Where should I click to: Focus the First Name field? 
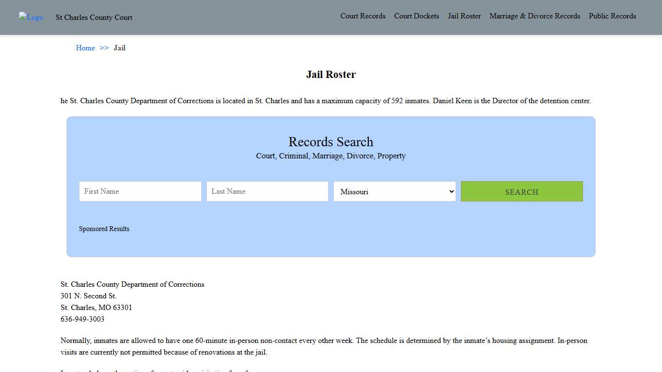140,191
